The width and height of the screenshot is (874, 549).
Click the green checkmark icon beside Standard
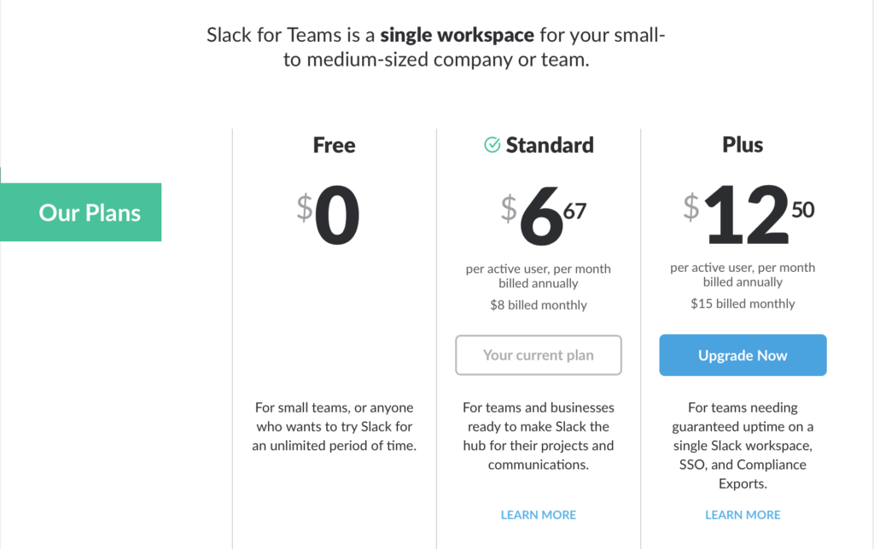point(492,145)
